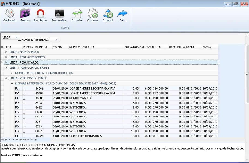
Task: Expand LINEA : P001:ACCESORIOS group
Action: tap(6, 57)
